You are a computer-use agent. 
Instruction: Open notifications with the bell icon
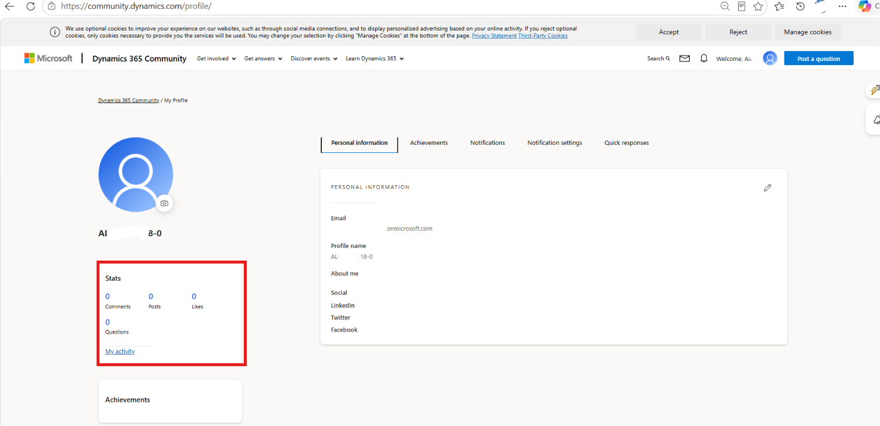click(704, 59)
